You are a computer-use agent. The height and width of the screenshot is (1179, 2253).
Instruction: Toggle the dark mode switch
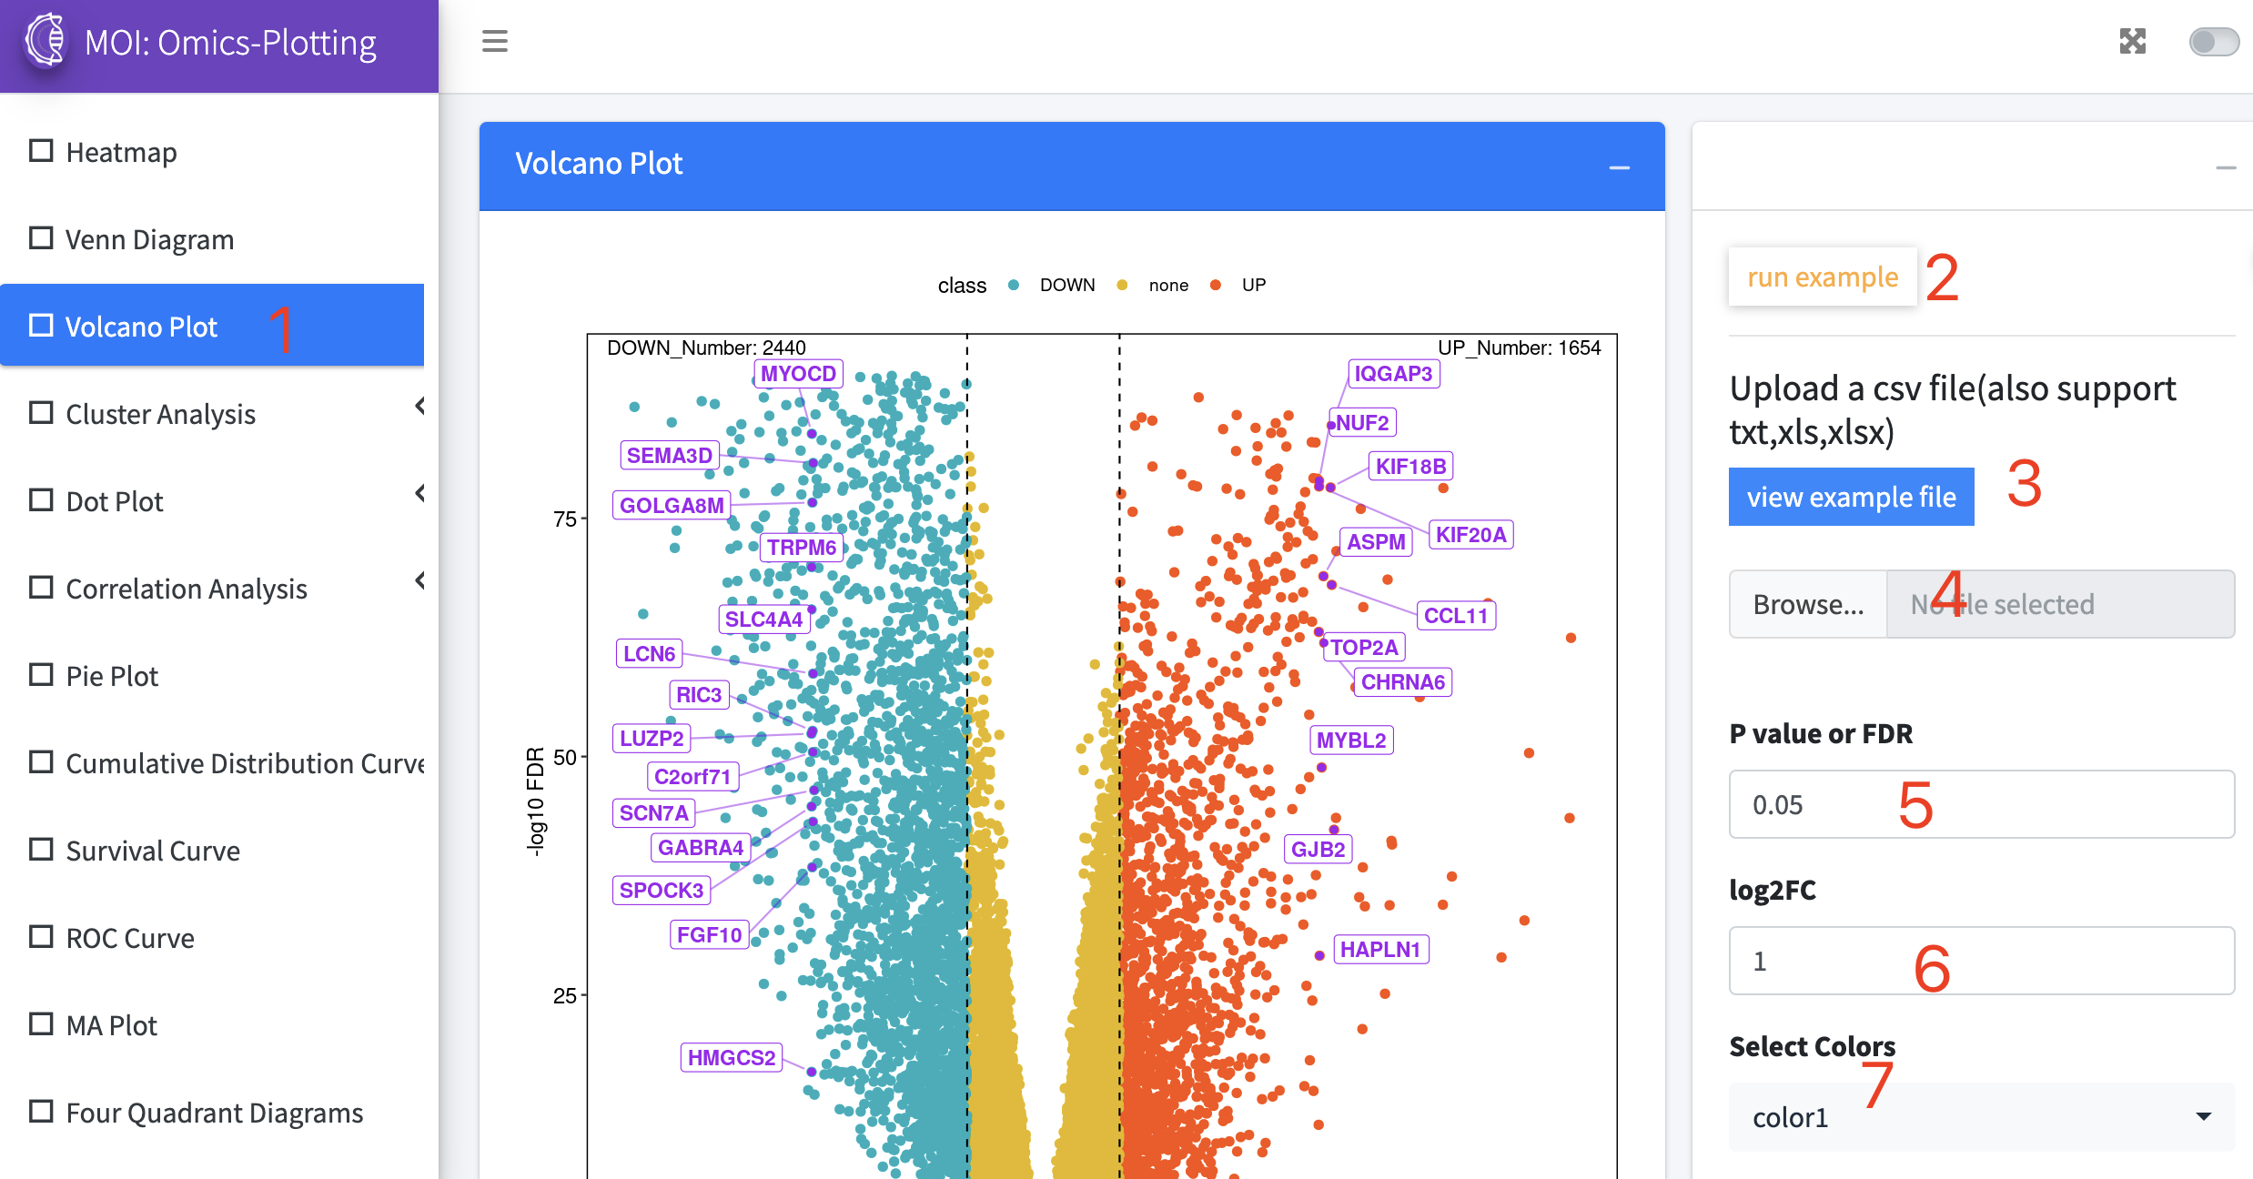coord(2214,42)
